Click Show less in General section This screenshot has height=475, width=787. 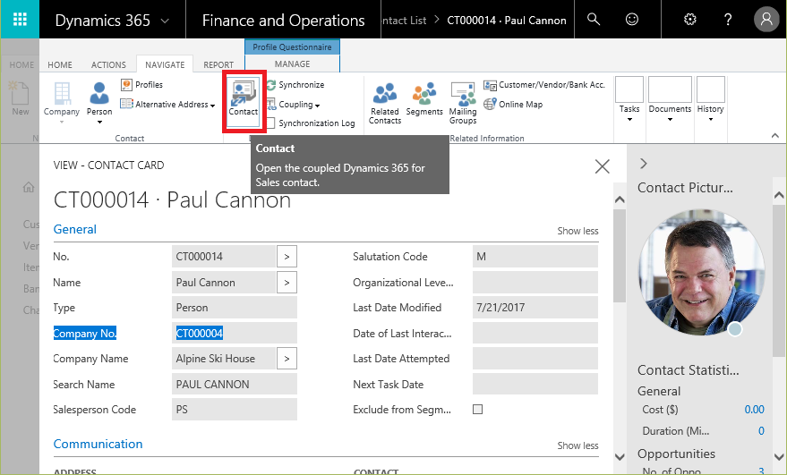[x=577, y=231]
